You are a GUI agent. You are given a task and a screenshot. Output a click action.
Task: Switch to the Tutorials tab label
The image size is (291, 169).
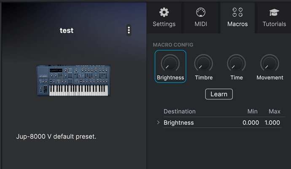(x=274, y=24)
